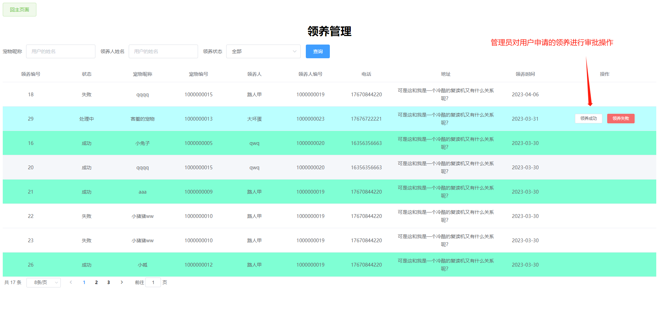659x319 pixels.
Task: Click the 领养人编号 column header
Action: pyautogui.click(x=310, y=74)
